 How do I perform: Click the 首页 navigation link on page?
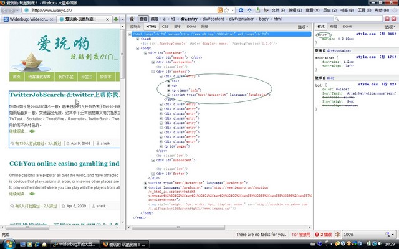click(17, 77)
